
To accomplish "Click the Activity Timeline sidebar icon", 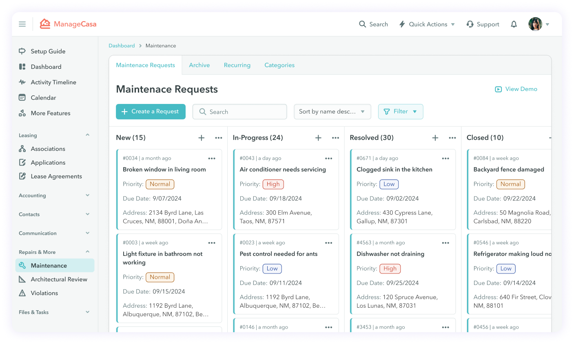I will (x=22, y=82).
